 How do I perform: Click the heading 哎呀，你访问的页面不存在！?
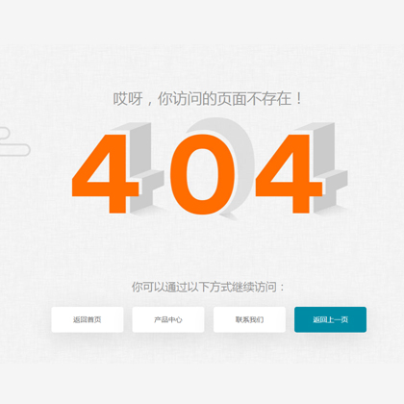pyautogui.click(x=207, y=99)
